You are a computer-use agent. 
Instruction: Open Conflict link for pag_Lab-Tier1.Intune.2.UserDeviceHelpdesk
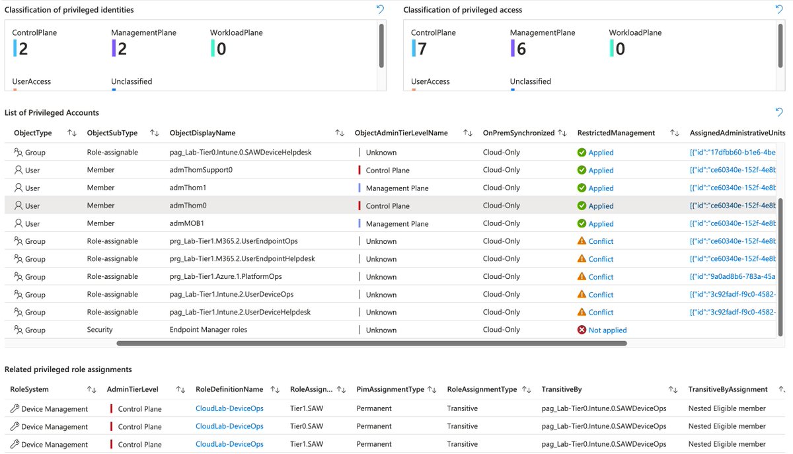point(601,312)
